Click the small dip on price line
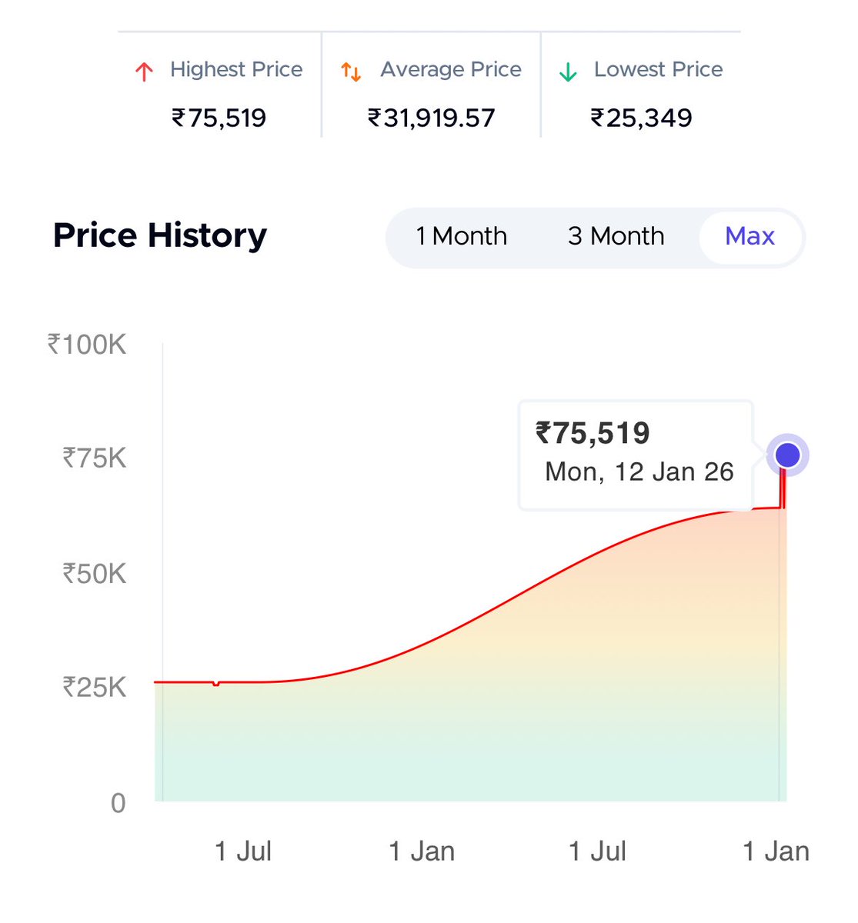Viewport: 858px width, 923px height. 216,683
